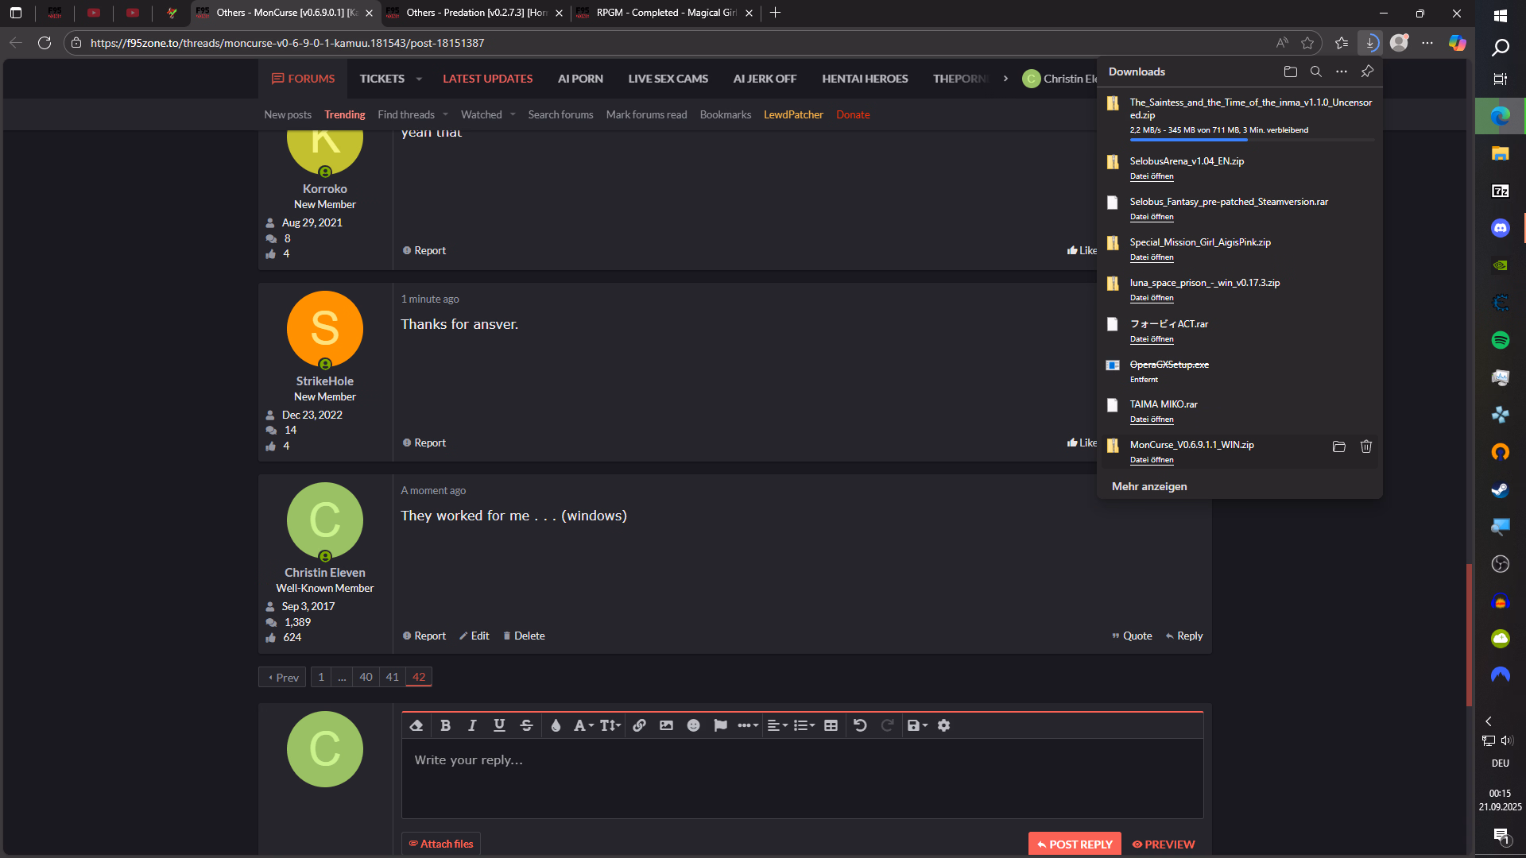
Task: Open Latest Updates in navigation menu
Action: pos(487,79)
